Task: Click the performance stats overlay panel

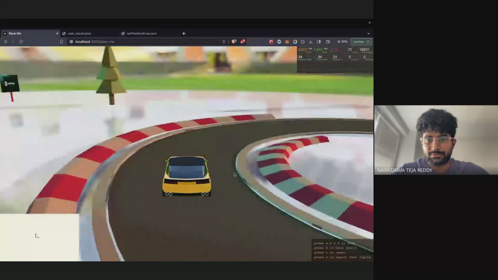Action: [335, 59]
